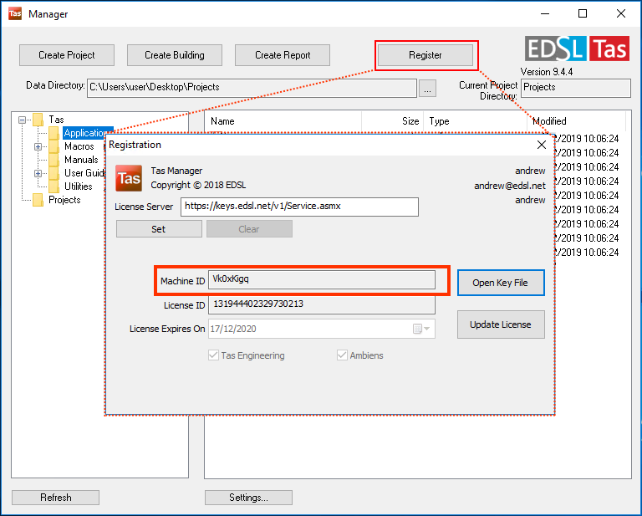Sort file list by Name column
Screen dimensions: 642x516
(x=283, y=121)
